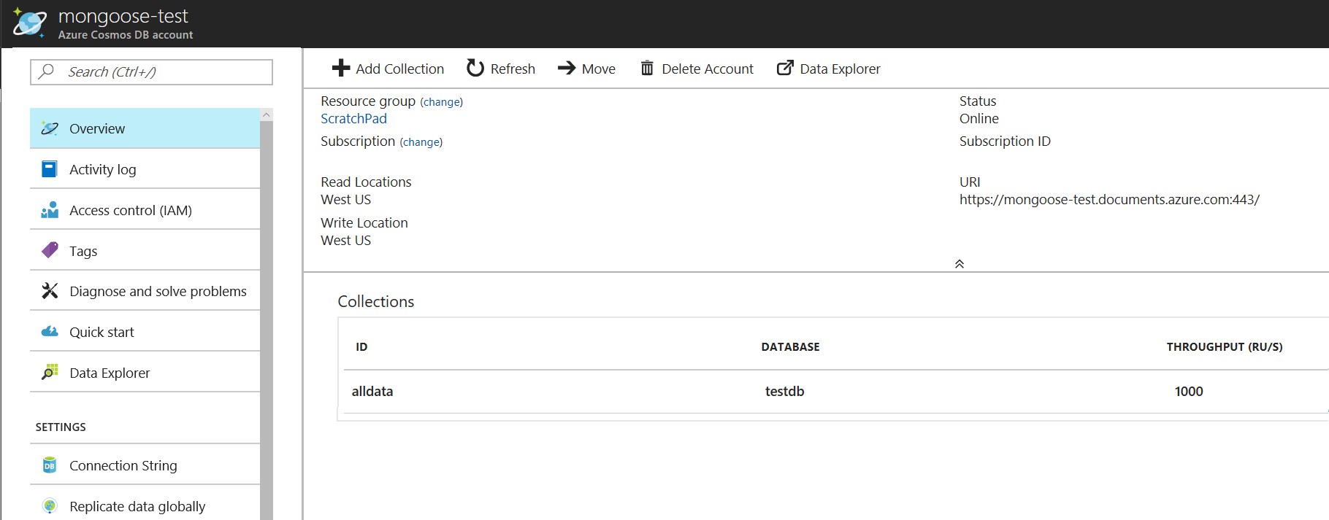
Task: Click the Connection String DB icon
Action: pyautogui.click(x=50, y=465)
